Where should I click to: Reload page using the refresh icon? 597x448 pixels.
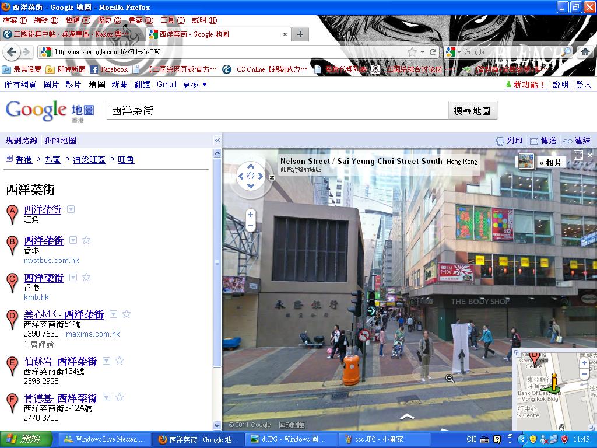pos(433,52)
